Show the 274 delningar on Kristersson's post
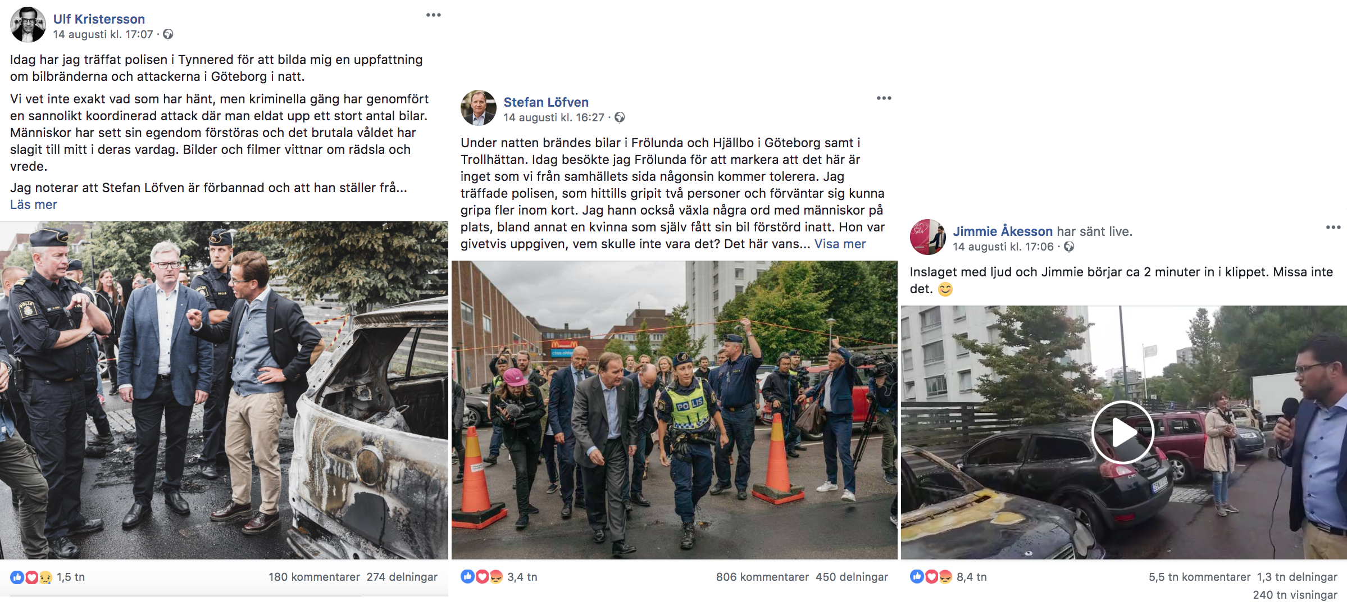1347x610 pixels. click(402, 577)
